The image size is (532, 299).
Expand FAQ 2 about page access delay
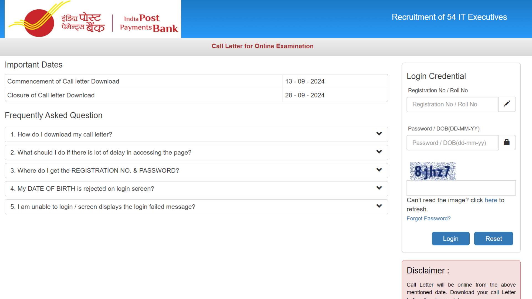click(196, 152)
